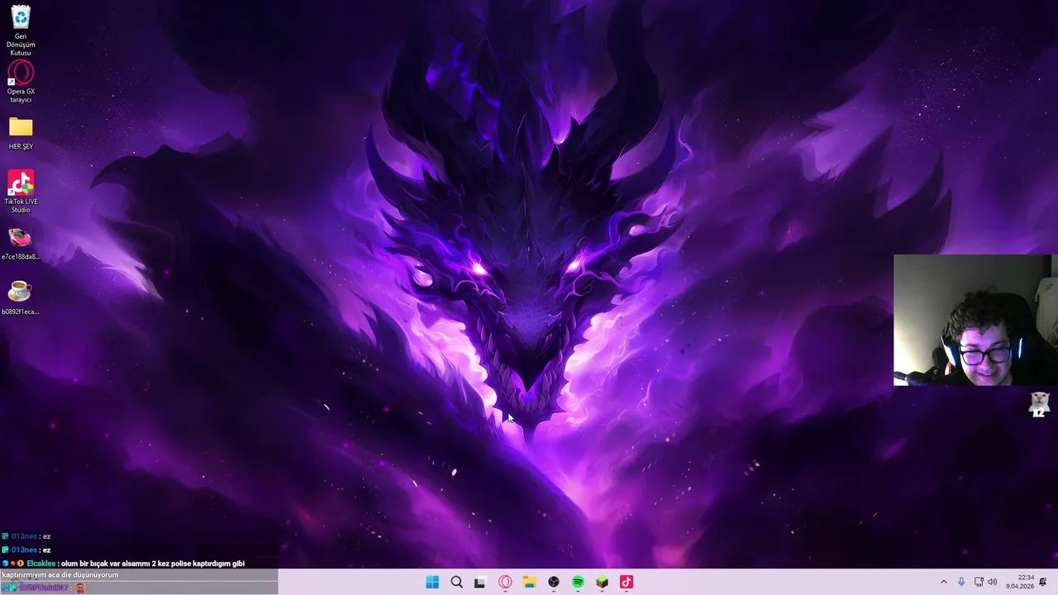Open TikTok LIVE Studio from the taskbar
This screenshot has height=595, width=1058.
tap(627, 582)
